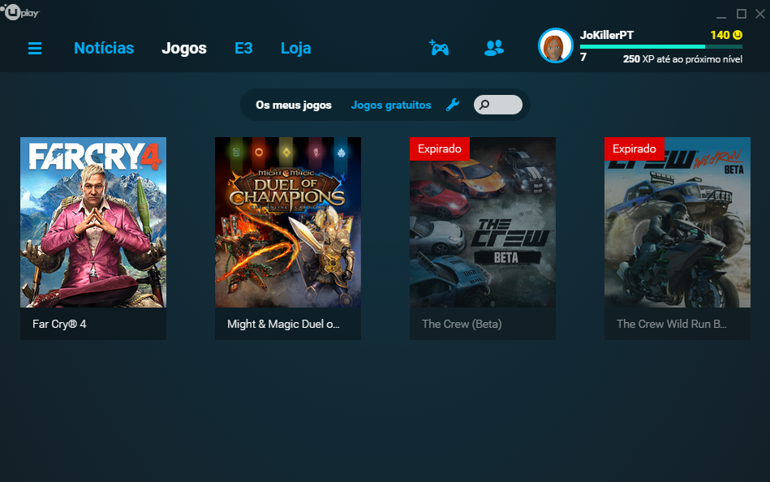Click the Uplay logo in title bar

20,12
